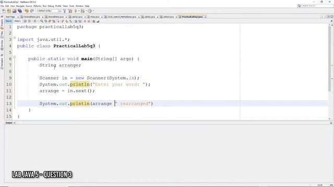Click the Build Project hammer icon
334x187 pixels.
click(x=65, y=11)
